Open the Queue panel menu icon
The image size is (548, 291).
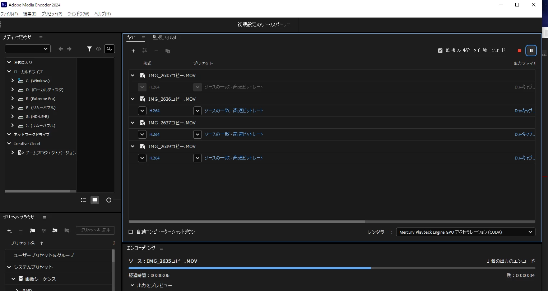tap(143, 38)
